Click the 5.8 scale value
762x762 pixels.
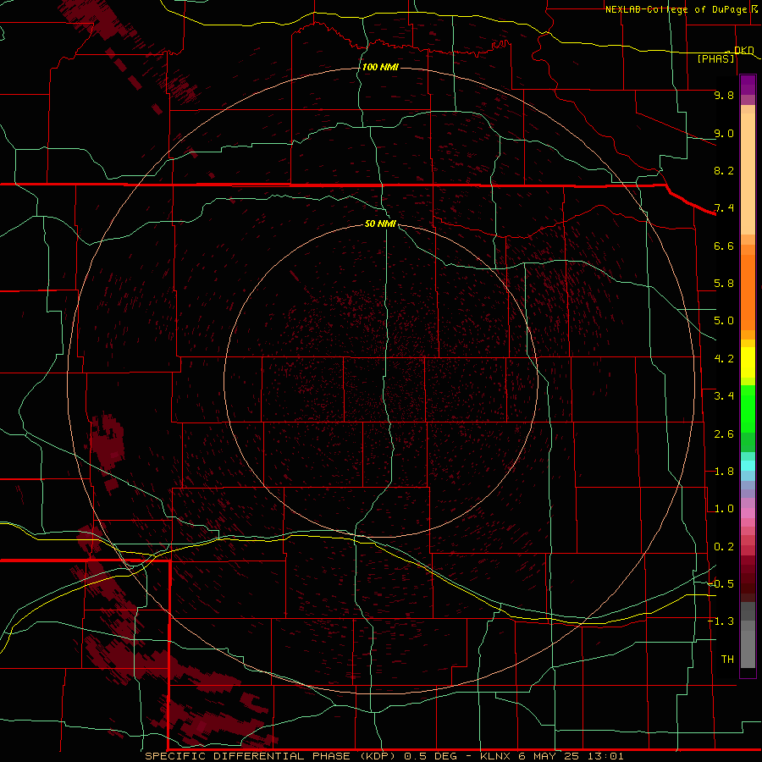(x=724, y=284)
